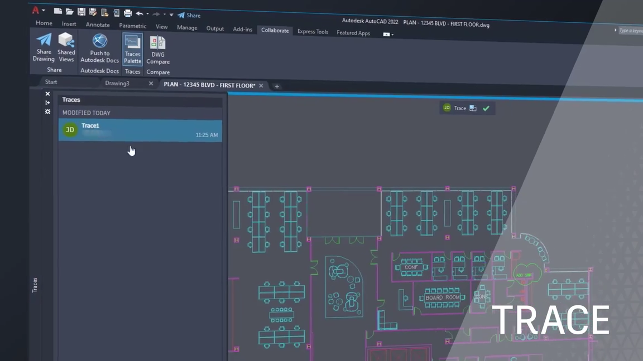643x361 pixels.
Task: Select the PLAN - 12345 BLVD file tab
Action: (x=209, y=85)
